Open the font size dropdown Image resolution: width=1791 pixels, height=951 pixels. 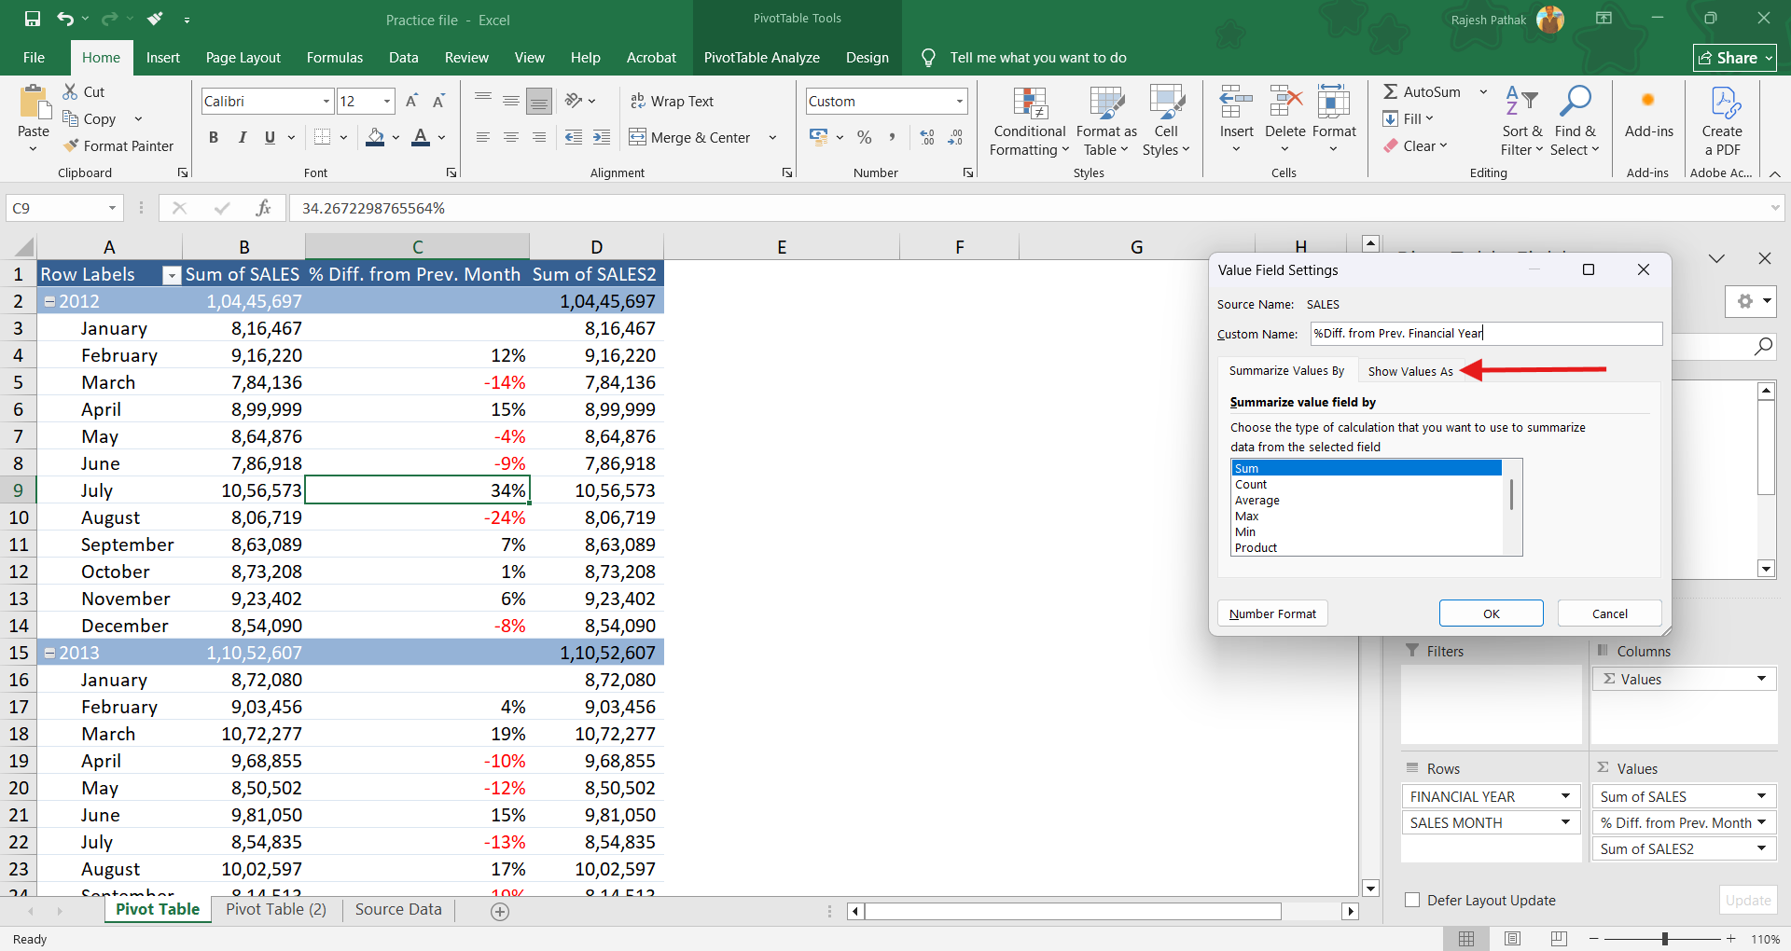click(x=386, y=101)
